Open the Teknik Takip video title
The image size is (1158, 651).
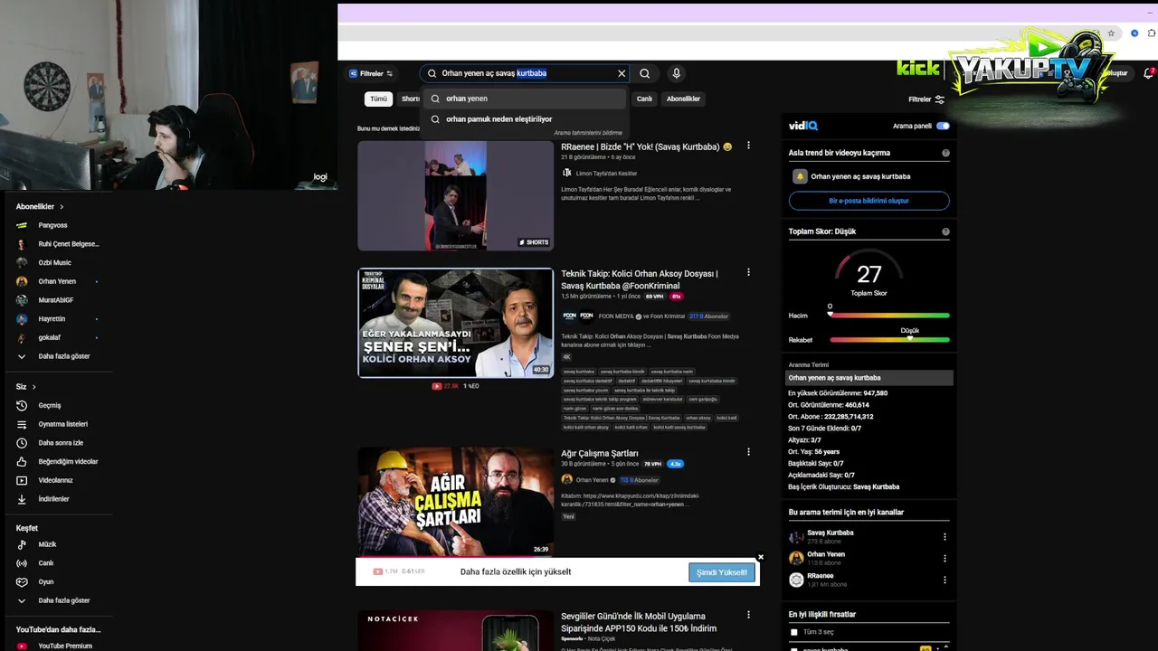[x=641, y=279]
